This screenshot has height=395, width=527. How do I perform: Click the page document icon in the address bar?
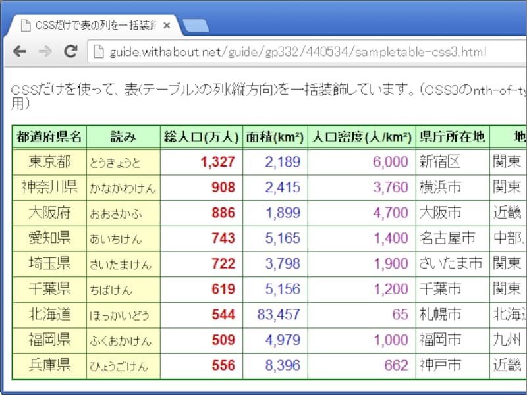(x=97, y=50)
